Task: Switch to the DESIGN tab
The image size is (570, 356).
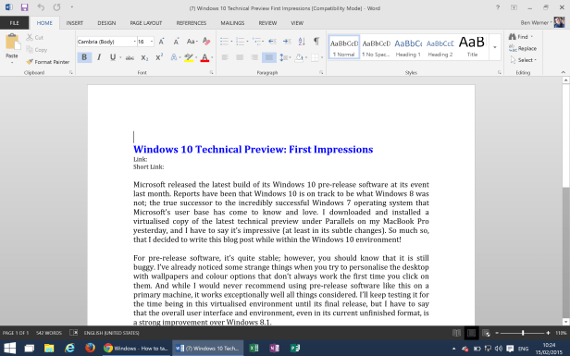Action: coord(106,23)
